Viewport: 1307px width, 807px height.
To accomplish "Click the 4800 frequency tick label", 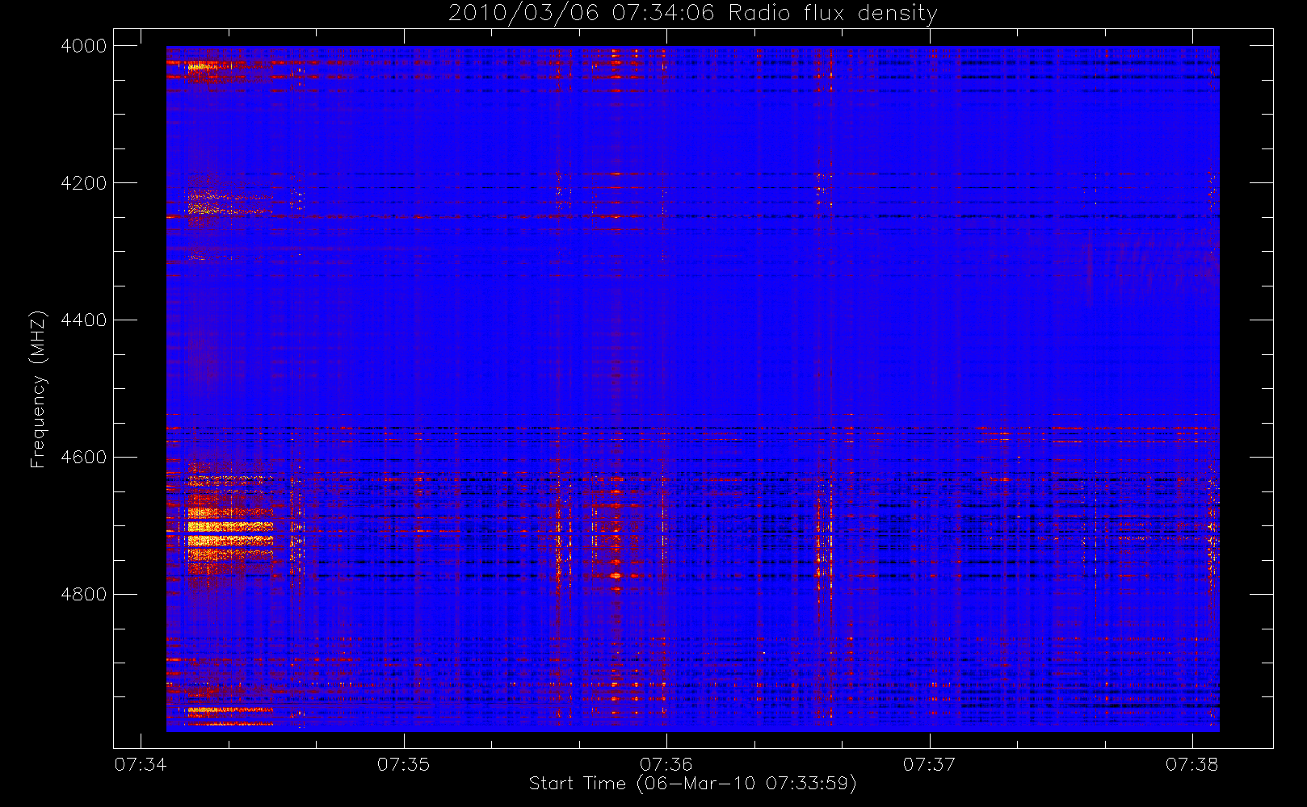I will point(83,595).
